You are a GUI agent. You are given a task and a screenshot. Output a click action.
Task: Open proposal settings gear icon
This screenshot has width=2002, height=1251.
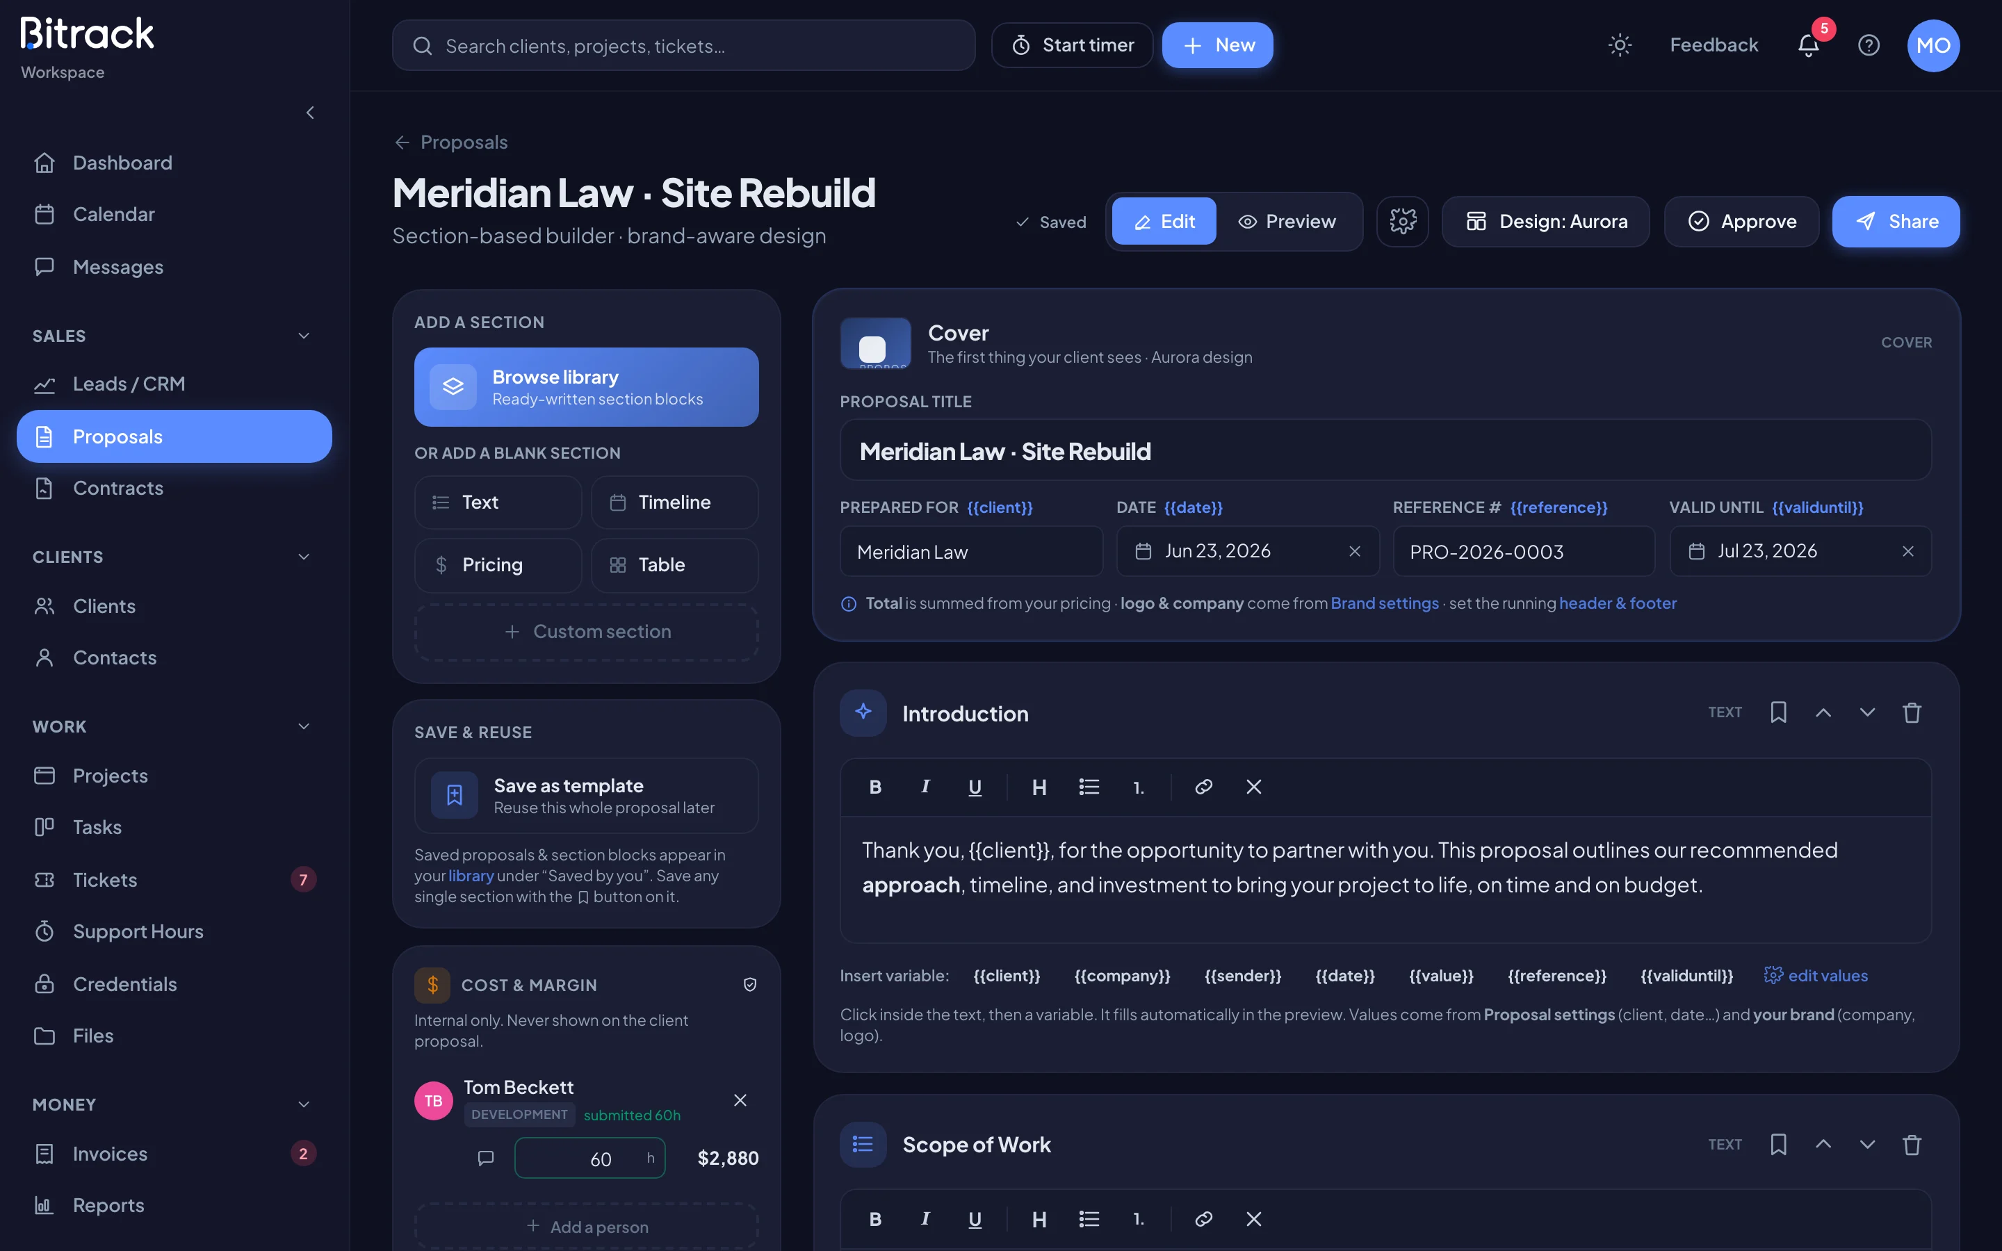(x=1402, y=221)
